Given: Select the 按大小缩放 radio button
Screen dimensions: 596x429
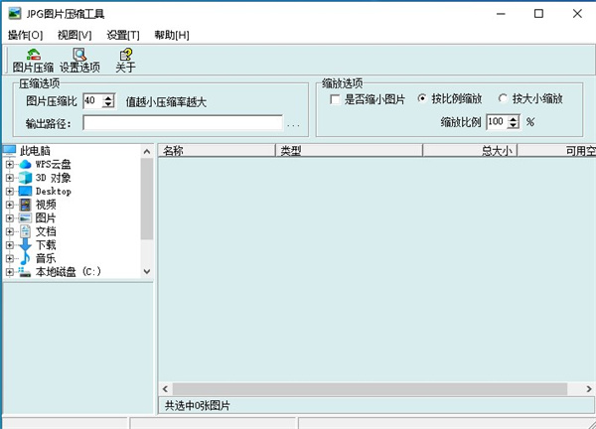Looking at the screenshot, I should (x=503, y=99).
